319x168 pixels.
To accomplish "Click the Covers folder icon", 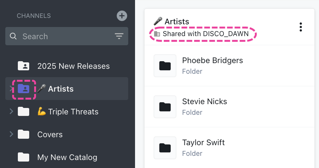I will [x=24, y=134].
